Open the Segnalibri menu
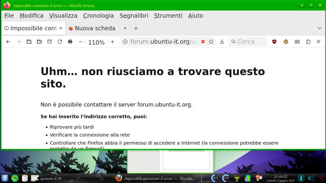This screenshot has width=326, height=183. [x=134, y=16]
